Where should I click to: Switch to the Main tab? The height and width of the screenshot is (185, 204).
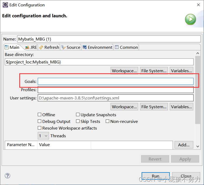click(12, 47)
